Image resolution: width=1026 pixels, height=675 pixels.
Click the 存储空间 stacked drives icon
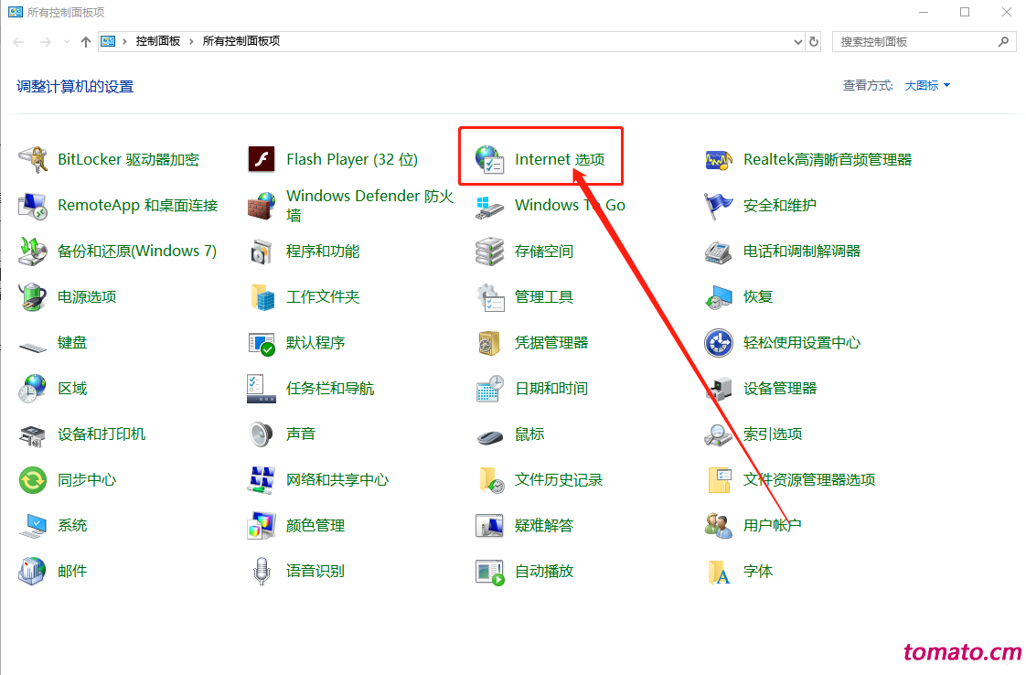point(489,252)
